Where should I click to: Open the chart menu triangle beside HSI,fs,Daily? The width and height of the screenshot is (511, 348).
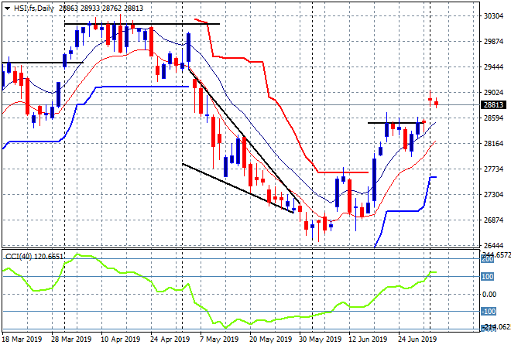pos(7,9)
